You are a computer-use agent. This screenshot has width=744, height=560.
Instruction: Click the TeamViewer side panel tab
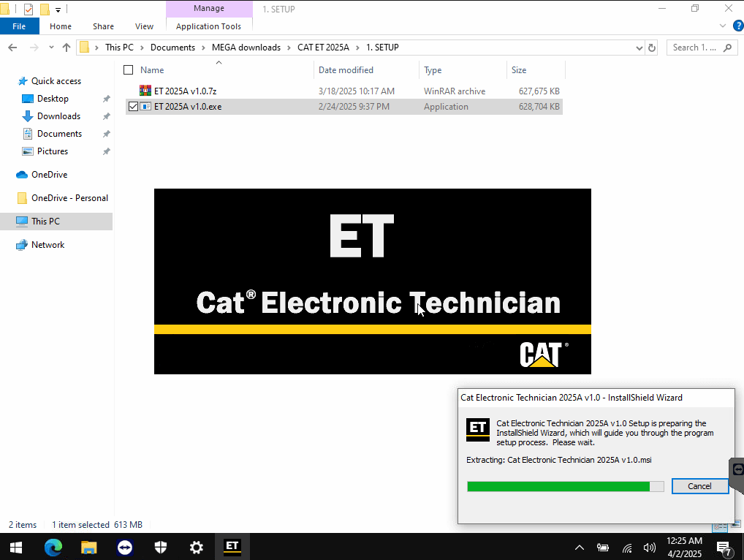[737, 469]
